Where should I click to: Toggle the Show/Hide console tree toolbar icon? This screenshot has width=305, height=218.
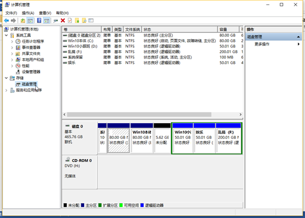pos(30,20)
